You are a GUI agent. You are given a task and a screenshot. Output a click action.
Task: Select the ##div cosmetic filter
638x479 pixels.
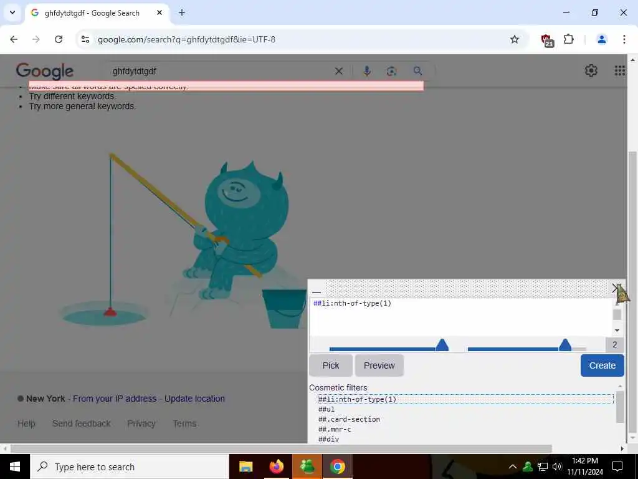328,439
